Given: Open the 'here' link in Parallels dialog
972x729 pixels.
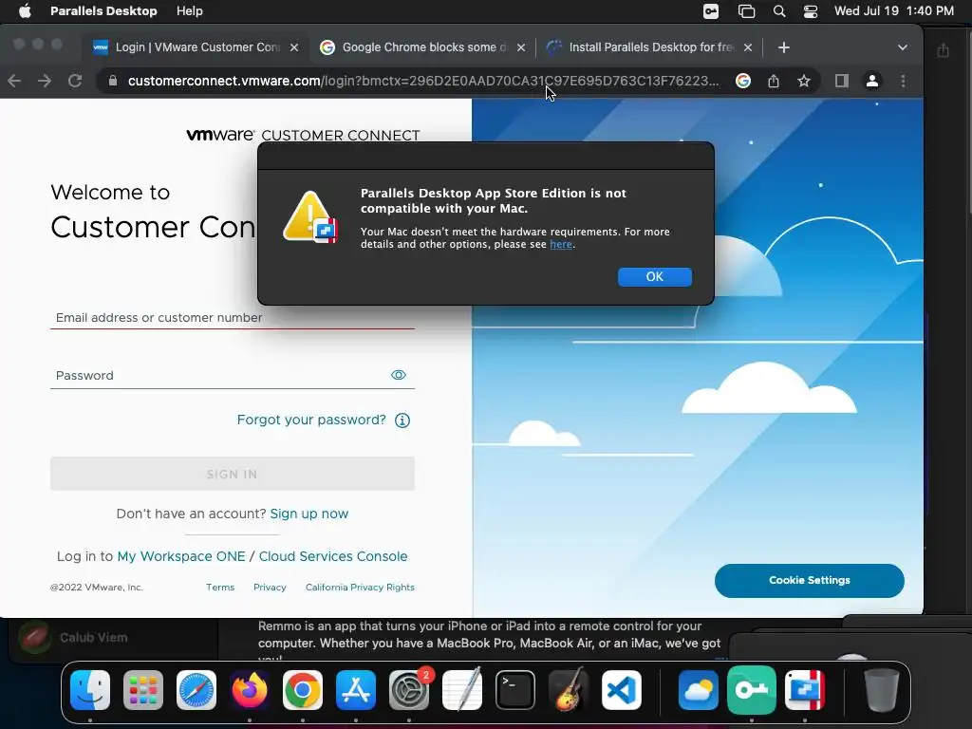Looking at the screenshot, I should pyautogui.click(x=561, y=244).
